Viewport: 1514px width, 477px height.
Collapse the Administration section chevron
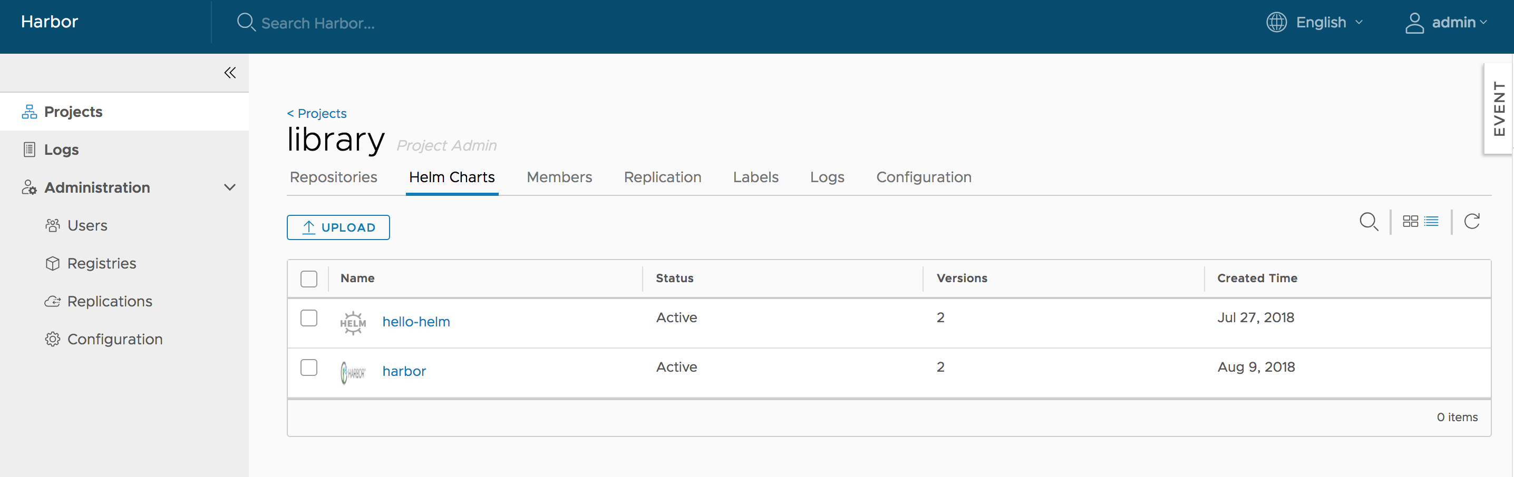click(x=230, y=188)
